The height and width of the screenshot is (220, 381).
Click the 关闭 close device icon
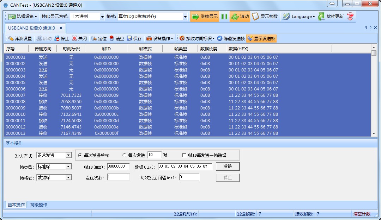pyautogui.click(x=81, y=39)
